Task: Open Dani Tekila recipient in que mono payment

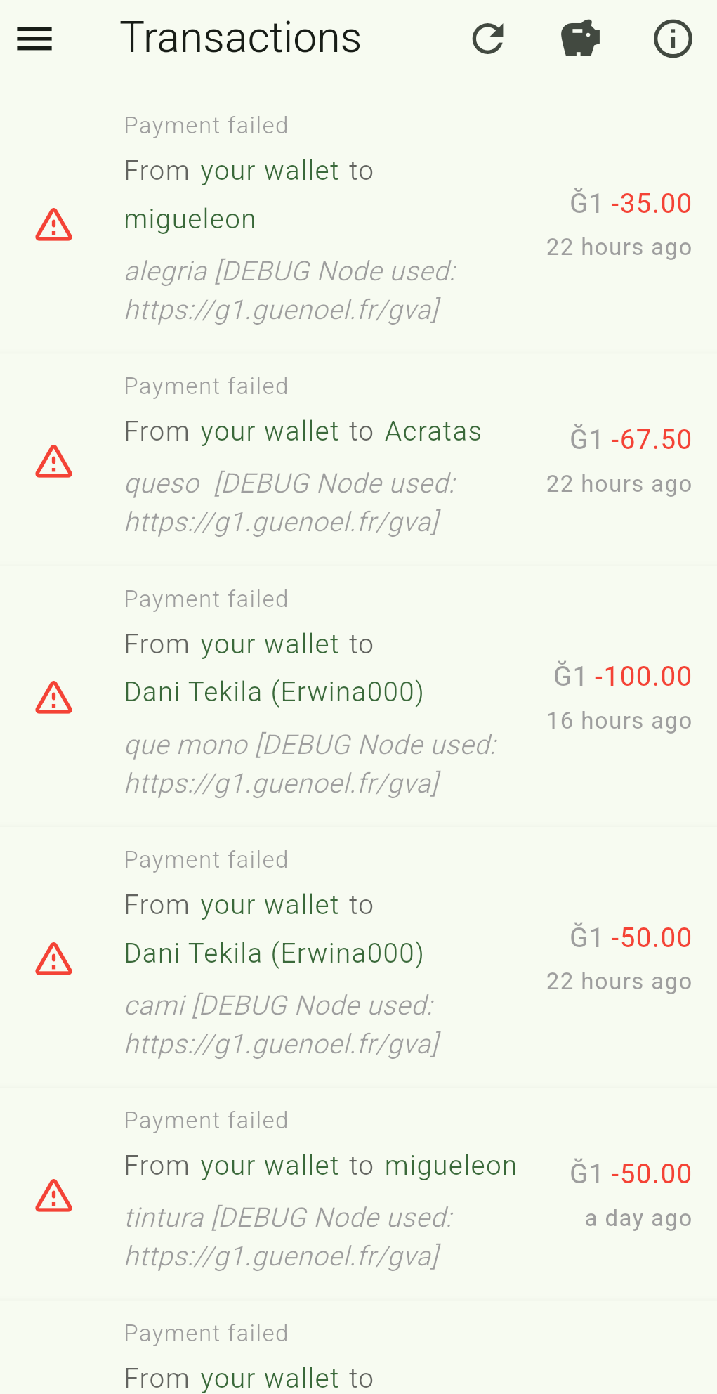Action: (274, 692)
